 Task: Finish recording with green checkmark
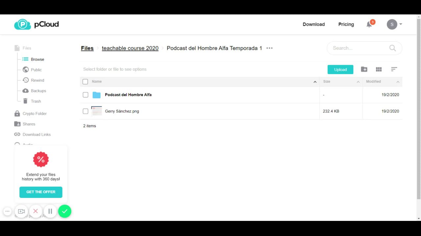(65, 211)
